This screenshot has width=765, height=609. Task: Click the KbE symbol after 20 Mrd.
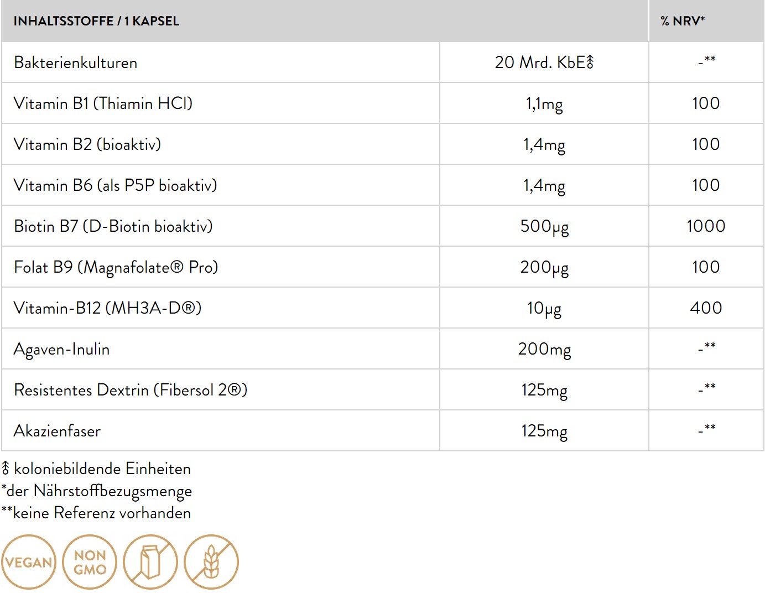(590, 62)
